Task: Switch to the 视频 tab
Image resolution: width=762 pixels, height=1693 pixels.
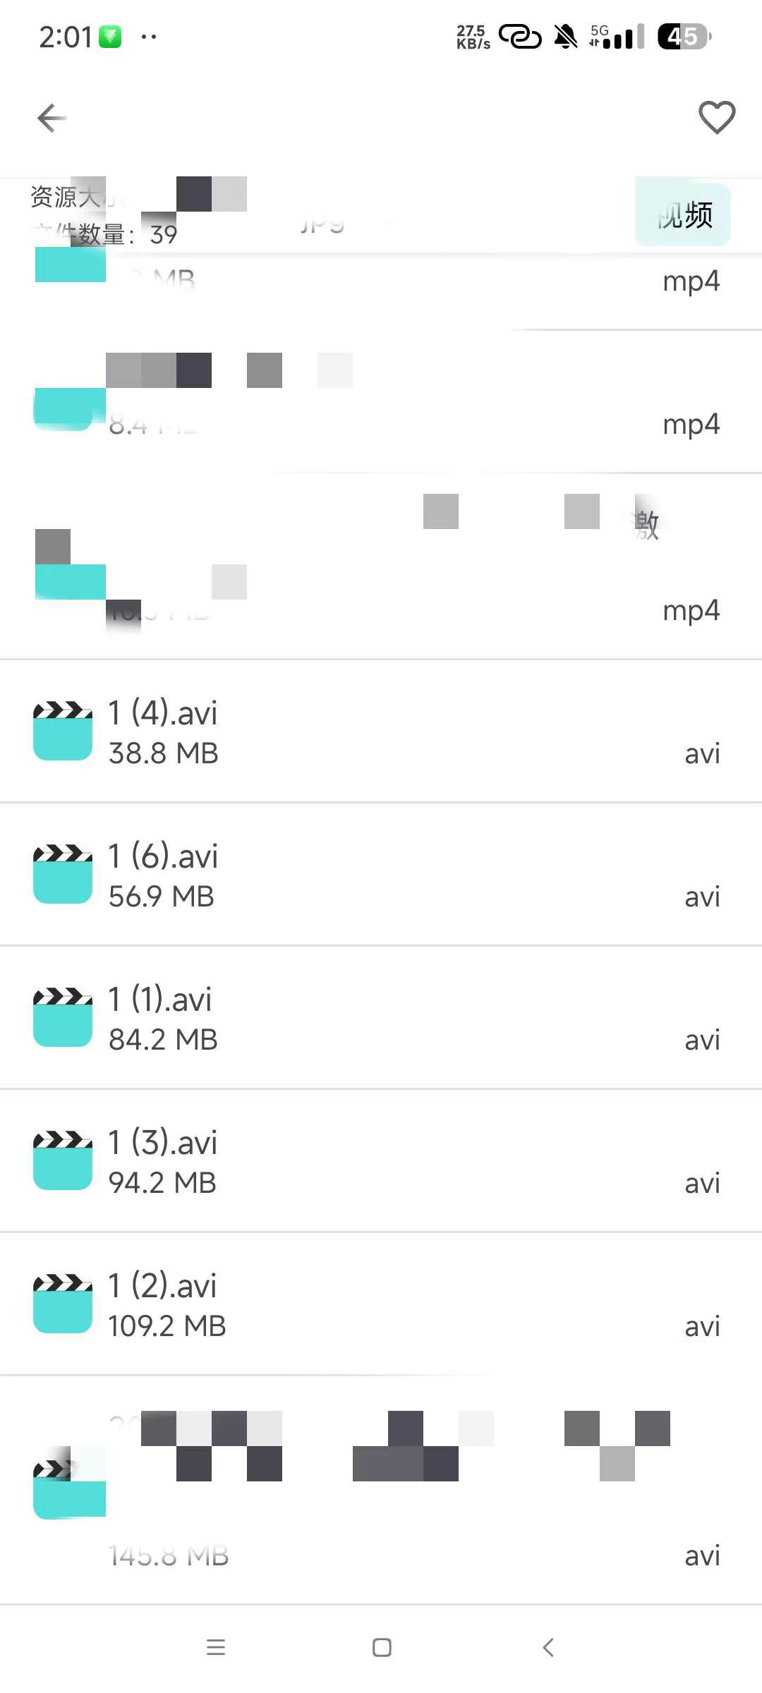Action: point(683,214)
